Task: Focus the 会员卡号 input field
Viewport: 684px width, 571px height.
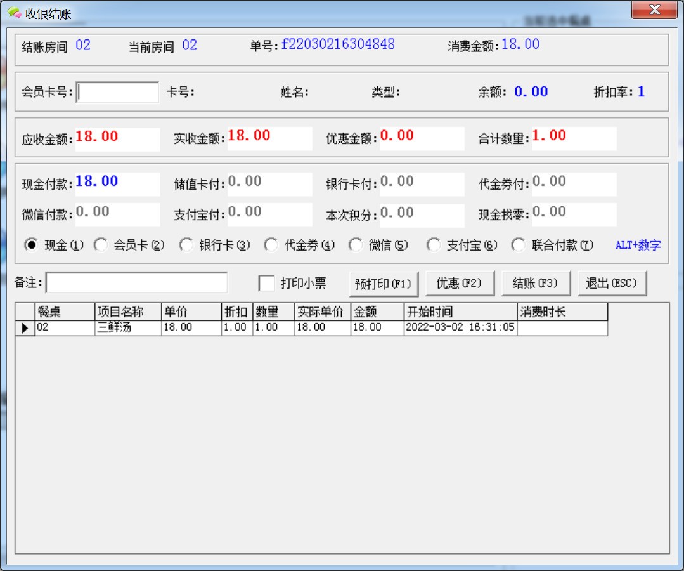Action: [118, 93]
